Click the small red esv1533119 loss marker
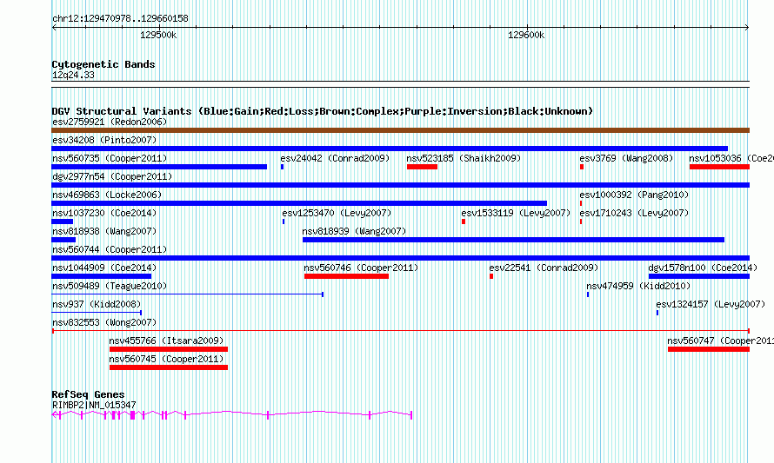The width and height of the screenshot is (774, 463). 463,222
